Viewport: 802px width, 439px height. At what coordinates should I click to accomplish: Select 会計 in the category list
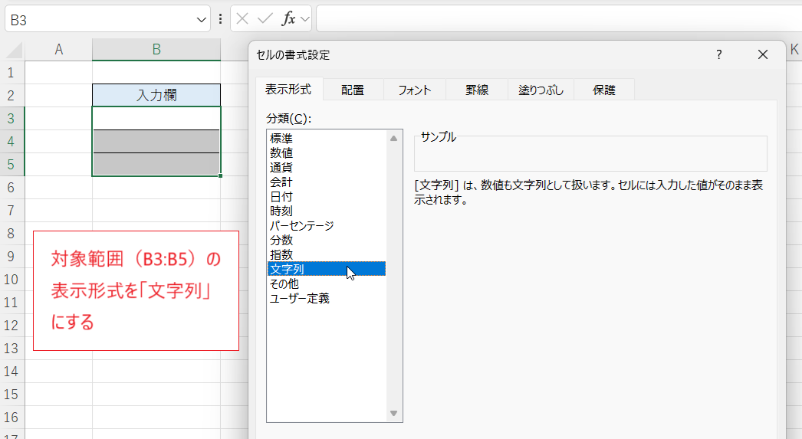point(327,182)
